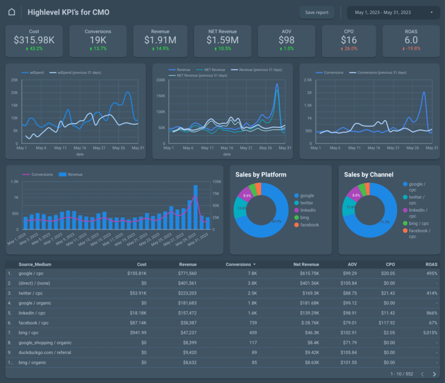Click the Highlevel KPI's for CMO title

coord(68,12)
